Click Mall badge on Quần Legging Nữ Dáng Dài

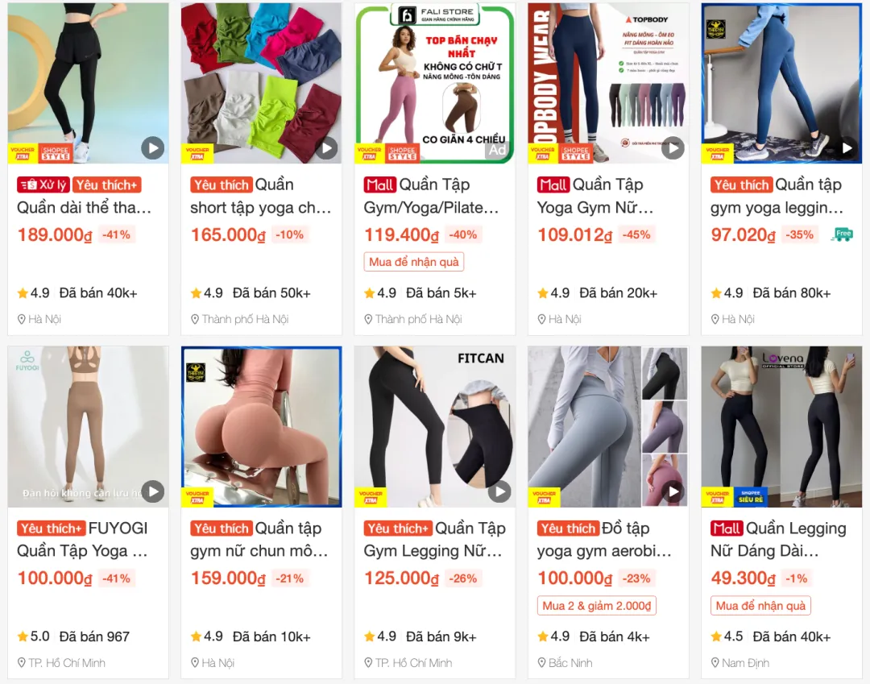pyautogui.click(x=727, y=529)
